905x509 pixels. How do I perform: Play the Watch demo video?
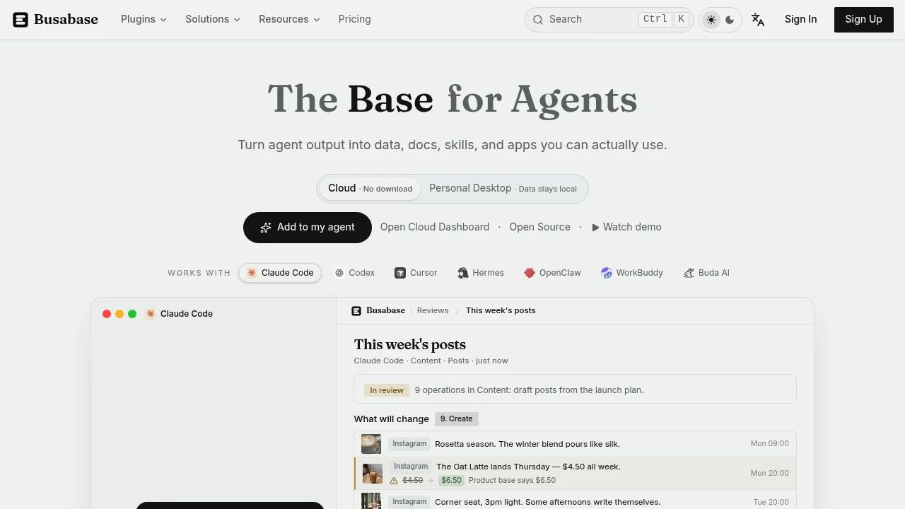(x=626, y=227)
